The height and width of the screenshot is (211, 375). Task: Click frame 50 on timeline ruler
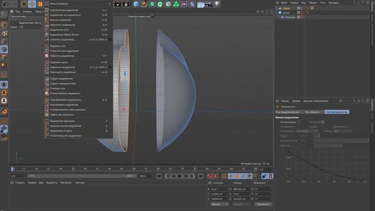pos(134,169)
